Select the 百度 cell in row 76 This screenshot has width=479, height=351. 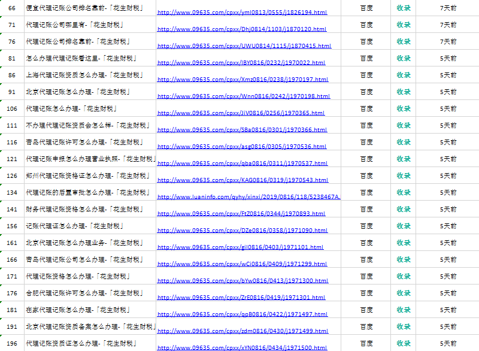366,41
